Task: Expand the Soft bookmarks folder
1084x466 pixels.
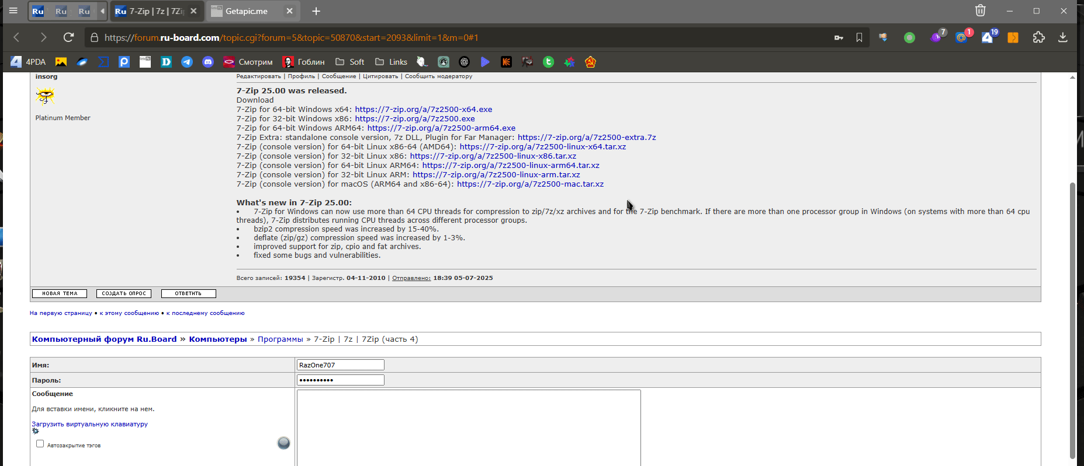Action: 349,62
